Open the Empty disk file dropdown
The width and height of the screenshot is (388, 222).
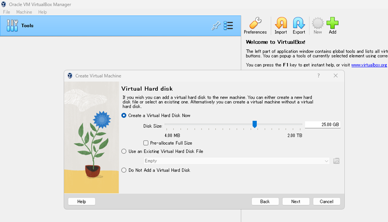236,161
